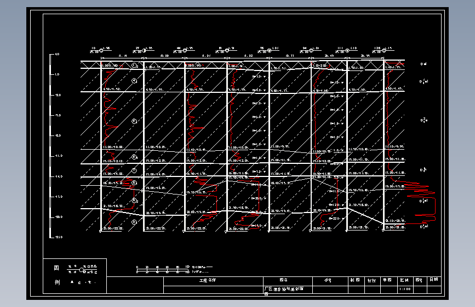
Task: Click the 图 character in legend box
Action: (x=56, y=268)
